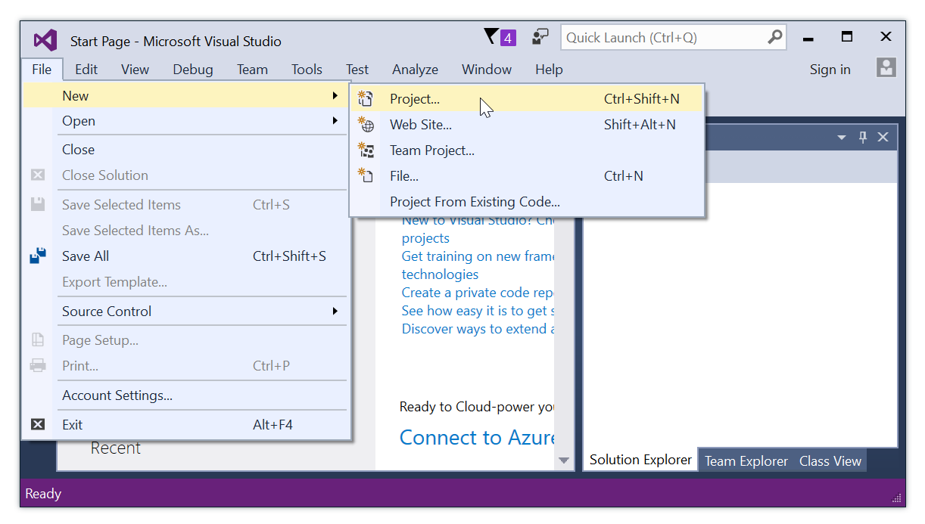
Task: Click Sign in link
Action: coord(830,70)
